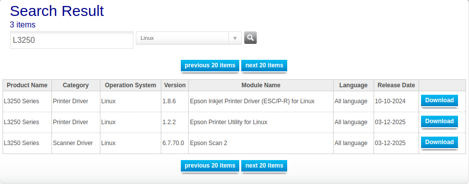Screen dimensions: 469x184
Task: Click the 'Product Name' column header
Action: tap(27, 85)
